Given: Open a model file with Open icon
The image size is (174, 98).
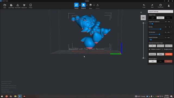Looking at the screenshot, I should pyautogui.click(x=5, y=6).
